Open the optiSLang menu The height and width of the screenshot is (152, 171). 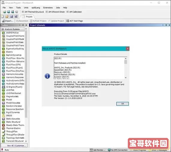(x=36, y=7)
